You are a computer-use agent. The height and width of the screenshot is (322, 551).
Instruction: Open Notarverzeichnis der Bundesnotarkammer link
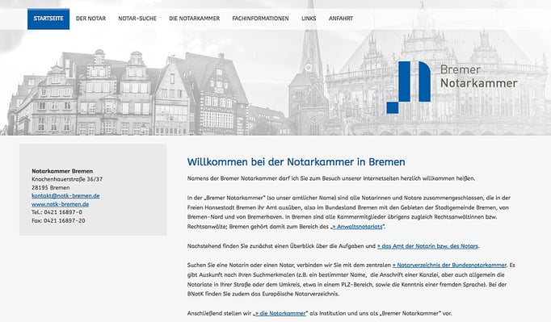449,265
